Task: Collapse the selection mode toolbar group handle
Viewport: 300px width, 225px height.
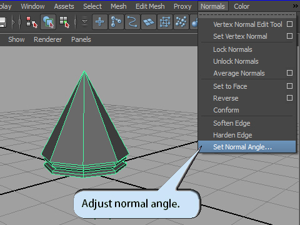Action: [20, 22]
